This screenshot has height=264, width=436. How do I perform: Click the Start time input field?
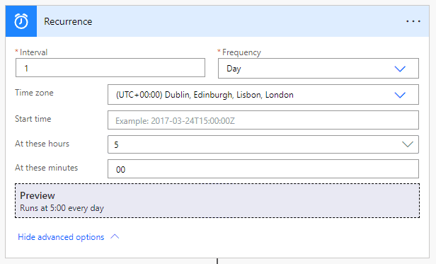(263, 120)
